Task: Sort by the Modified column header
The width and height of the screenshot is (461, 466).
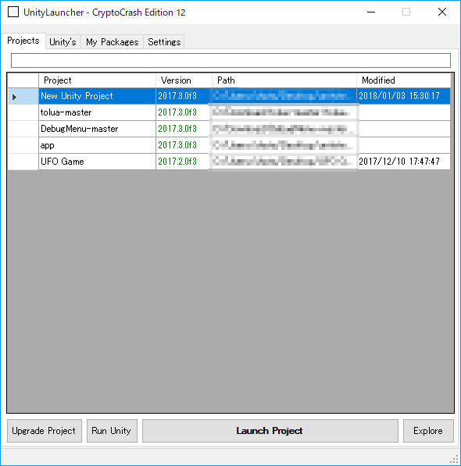Action: [404, 80]
